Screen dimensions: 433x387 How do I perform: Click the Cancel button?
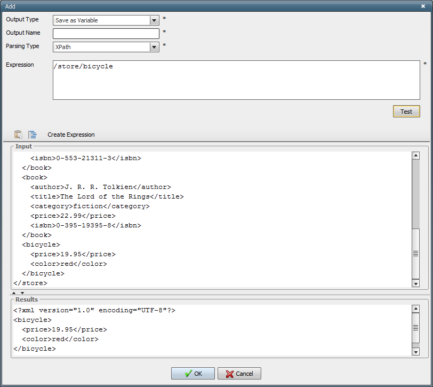239,374
